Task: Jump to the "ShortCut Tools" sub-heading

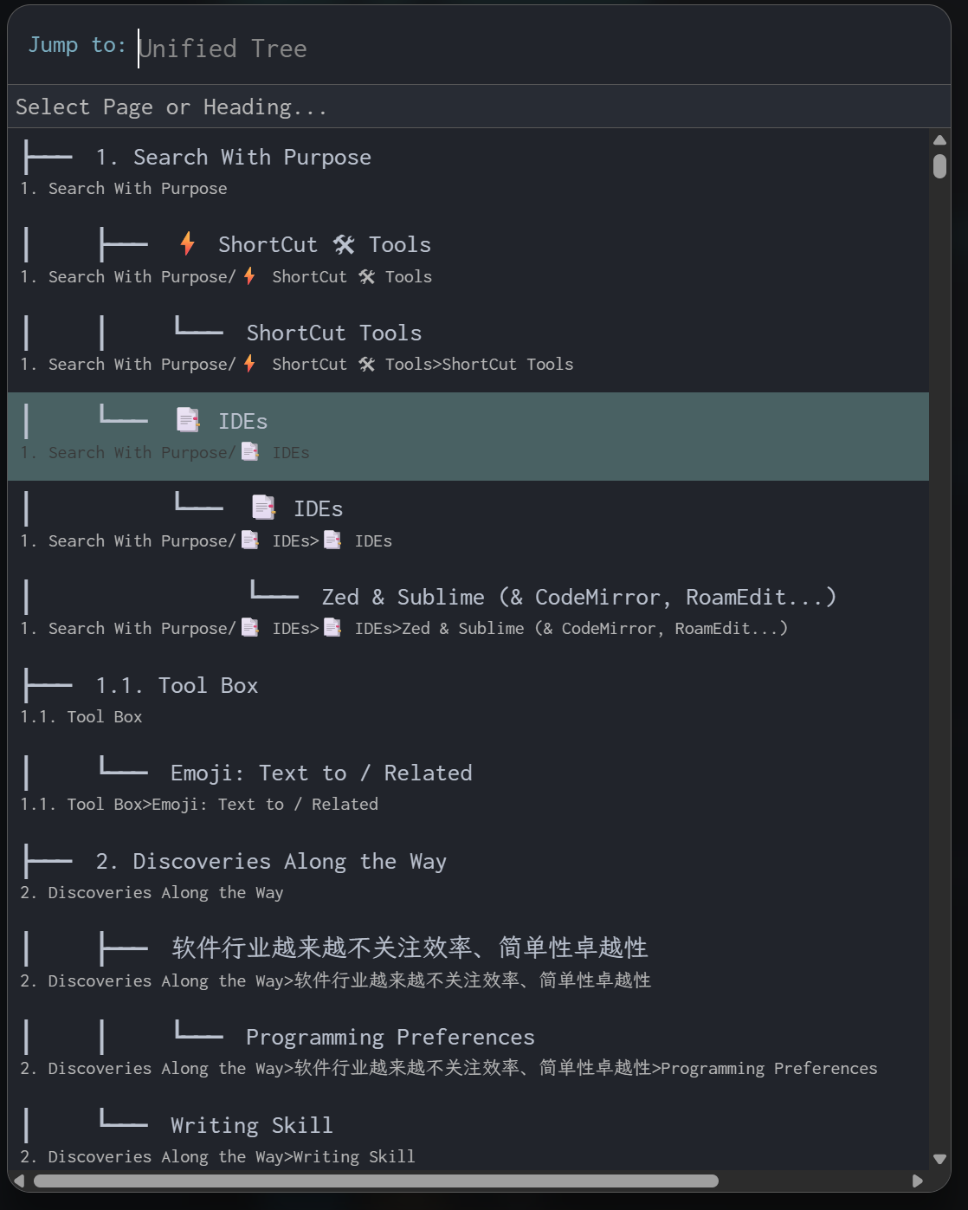Action: click(334, 333)
